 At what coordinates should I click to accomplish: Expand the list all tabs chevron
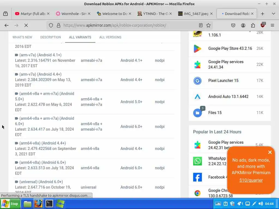point(274,14)
